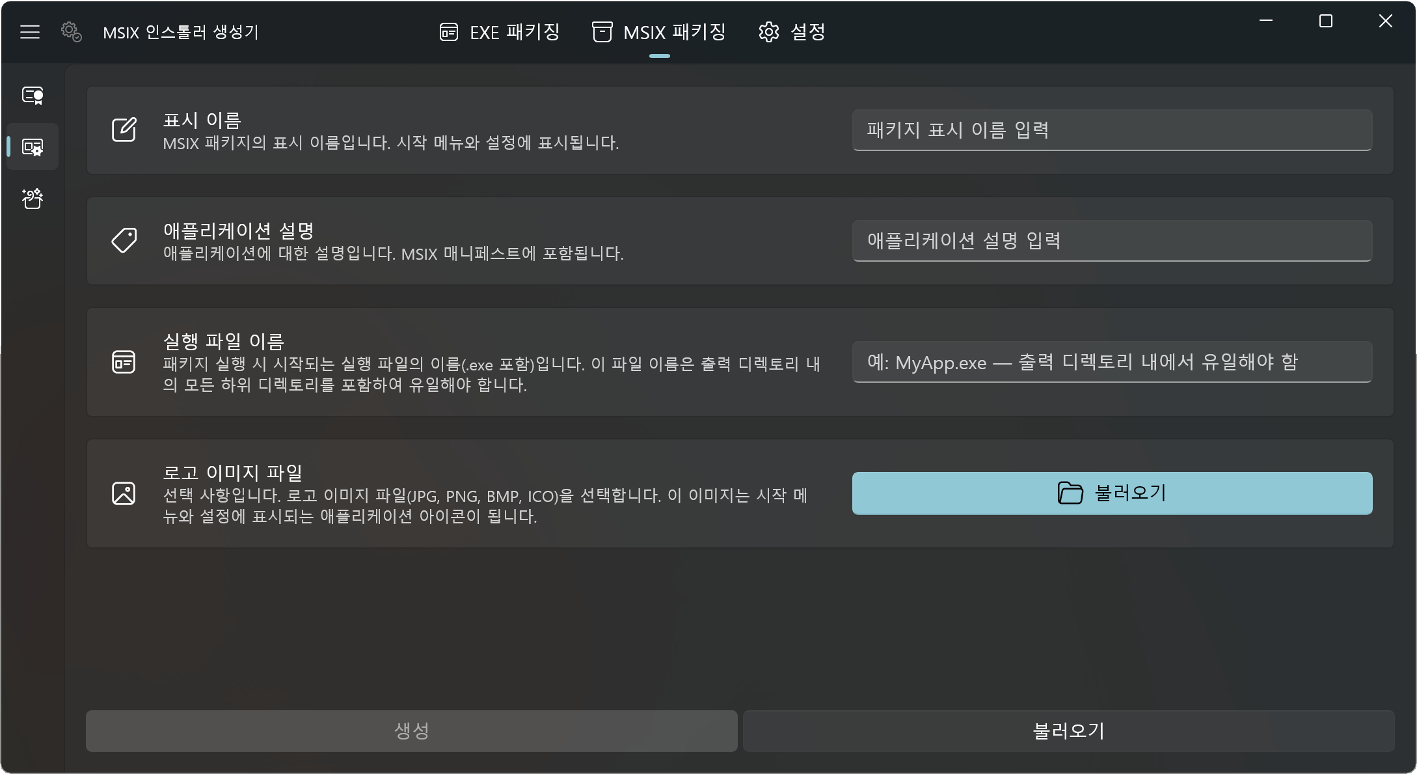Image resolution: width=1417 pixels, height=774 pixels.
Task: Click the picture icon beside 로고 이미지 파일
Action: click(x=124, y=493)
